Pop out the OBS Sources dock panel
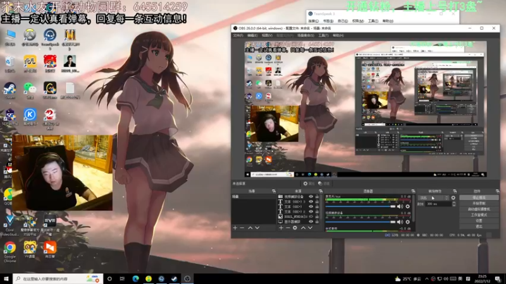This screenshot has width=506, height=284. (x=321, y=191)
